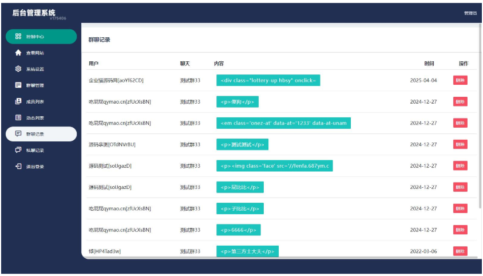Click the lottery-up div content tag
483x276 pixels.
[268, 80]
